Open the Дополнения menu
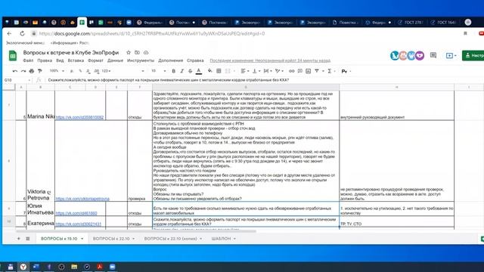This screenshot has height=272, width=484. click(x=170, y=60)
